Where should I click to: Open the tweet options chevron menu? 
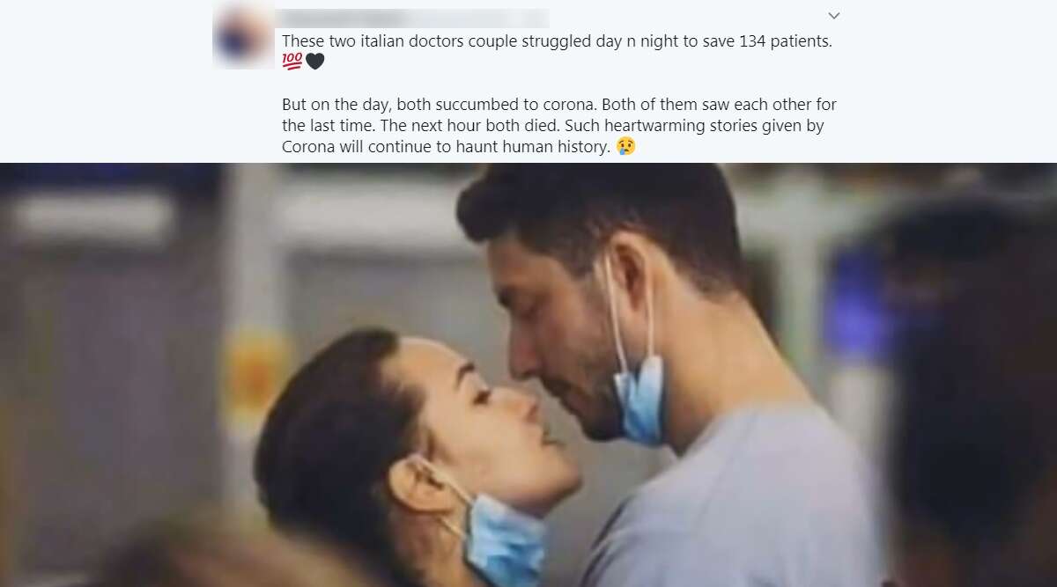coord(834,16)
